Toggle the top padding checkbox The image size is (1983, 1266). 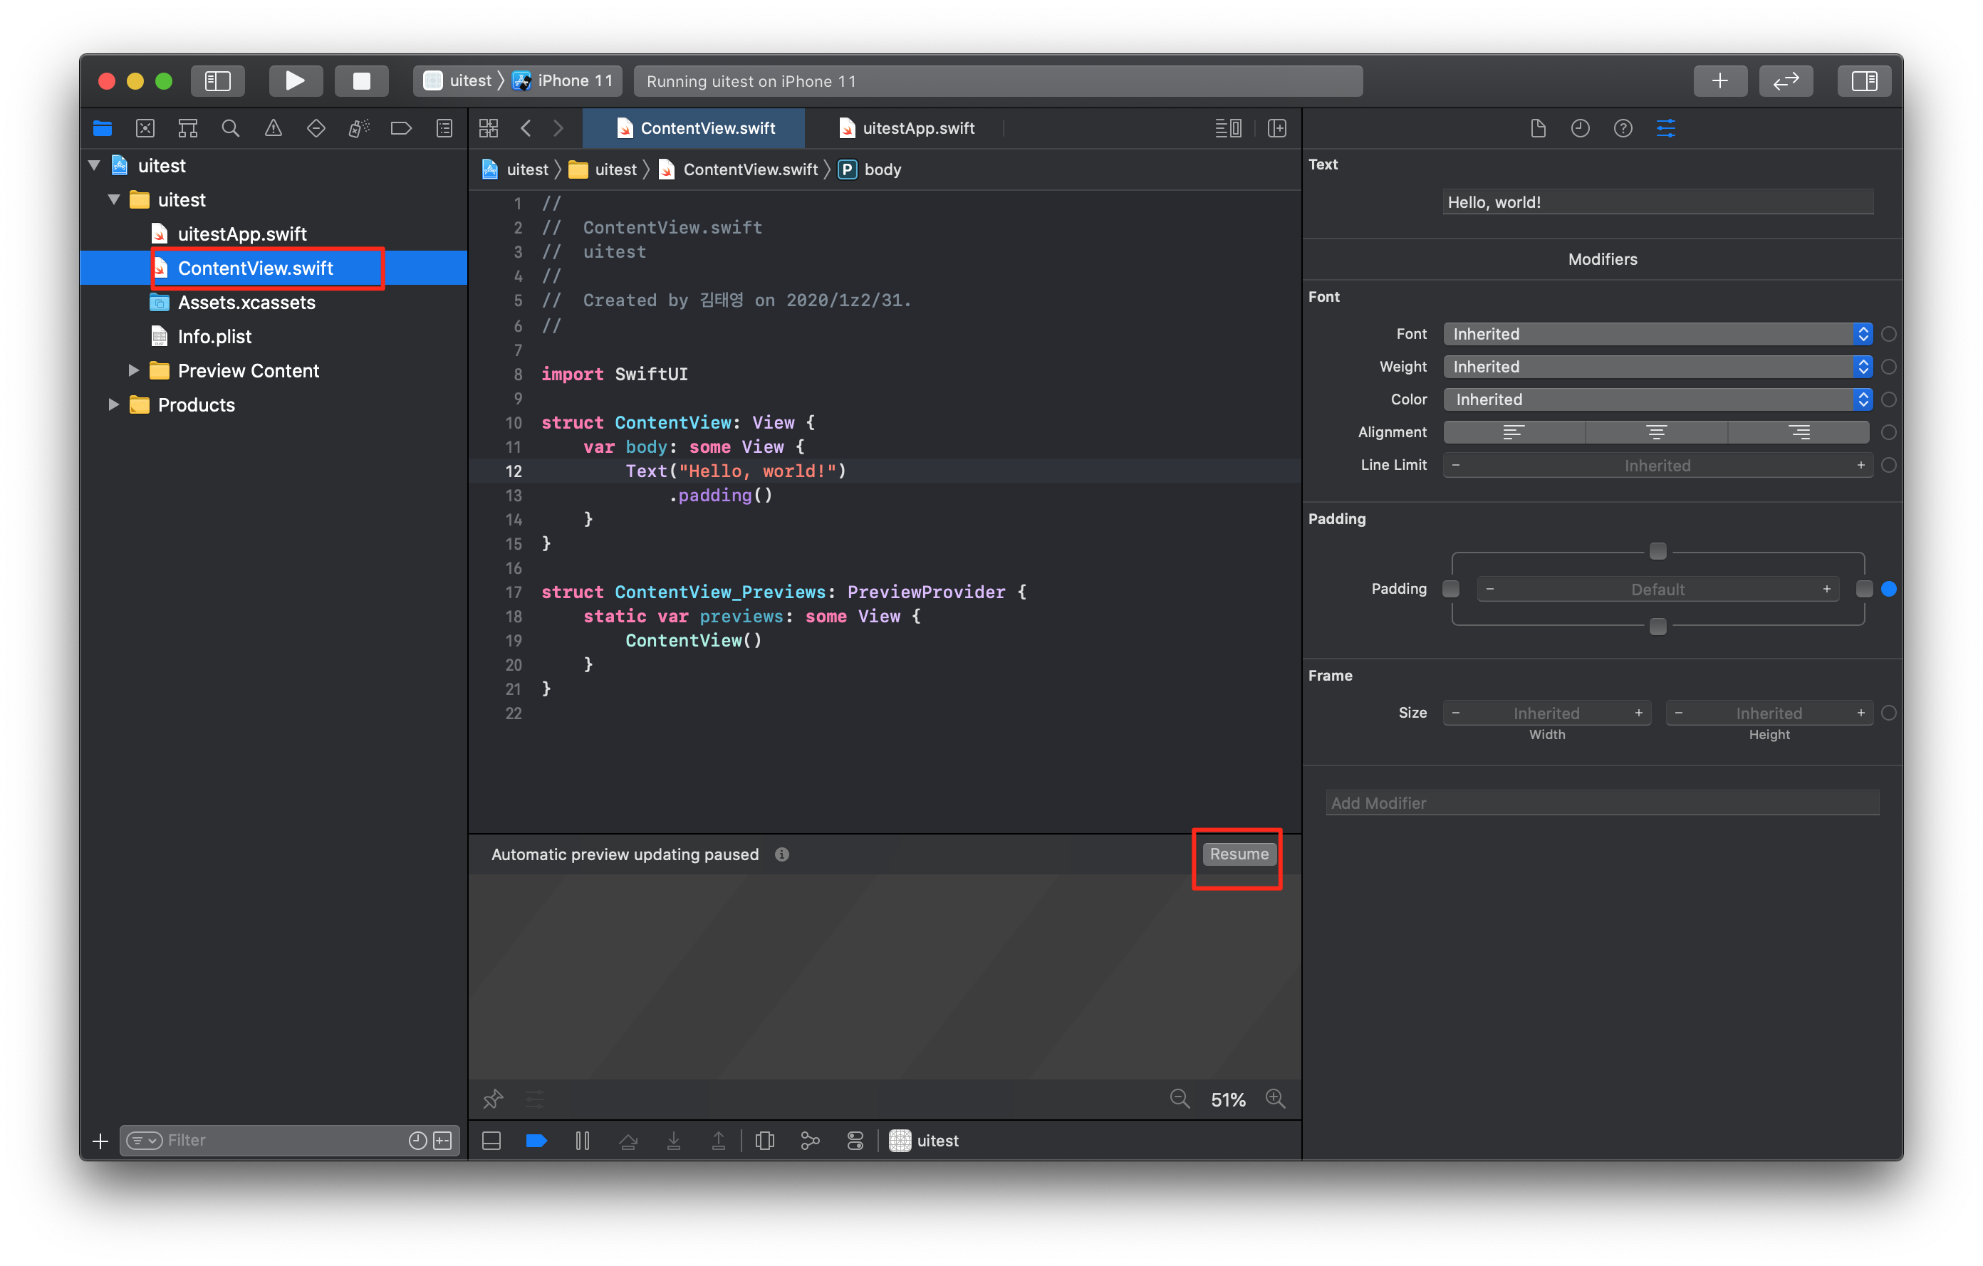(1657, 552)
